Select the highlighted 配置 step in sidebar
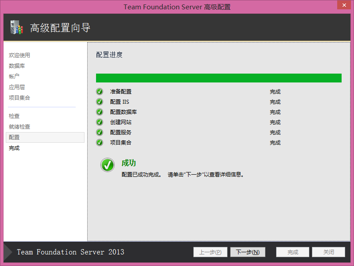Screen dimensions: 354x266 pos(45,137)
